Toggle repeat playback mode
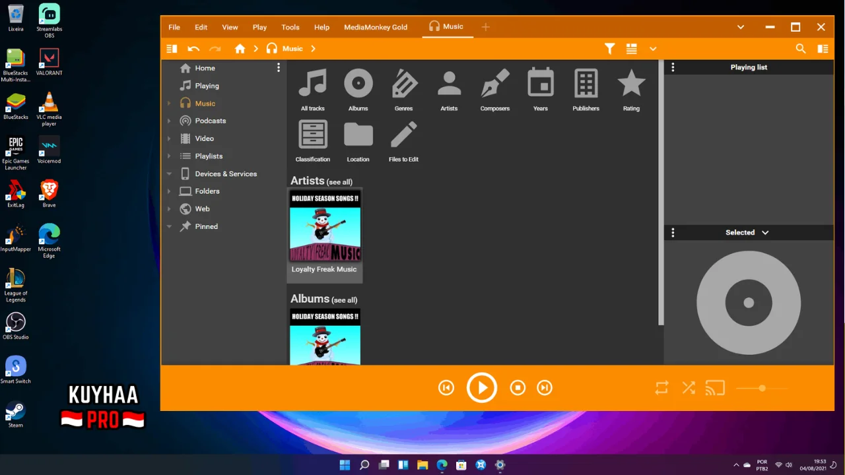845x475 pixels. point(661,388)
